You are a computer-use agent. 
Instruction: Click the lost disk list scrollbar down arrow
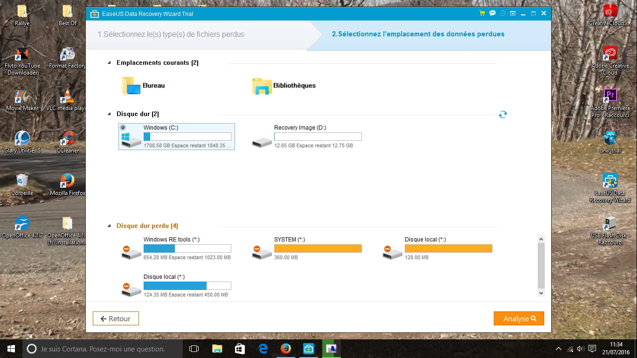click(x=541, y=293)
